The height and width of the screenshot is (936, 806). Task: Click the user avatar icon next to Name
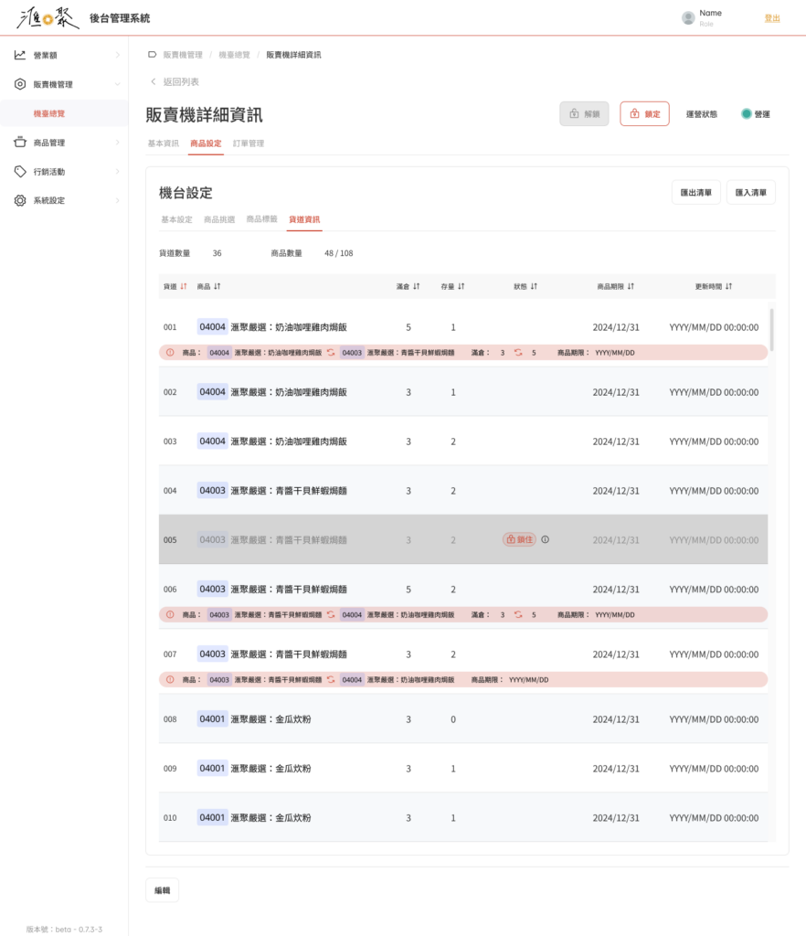pyautogui.click(x=688, y=17)
